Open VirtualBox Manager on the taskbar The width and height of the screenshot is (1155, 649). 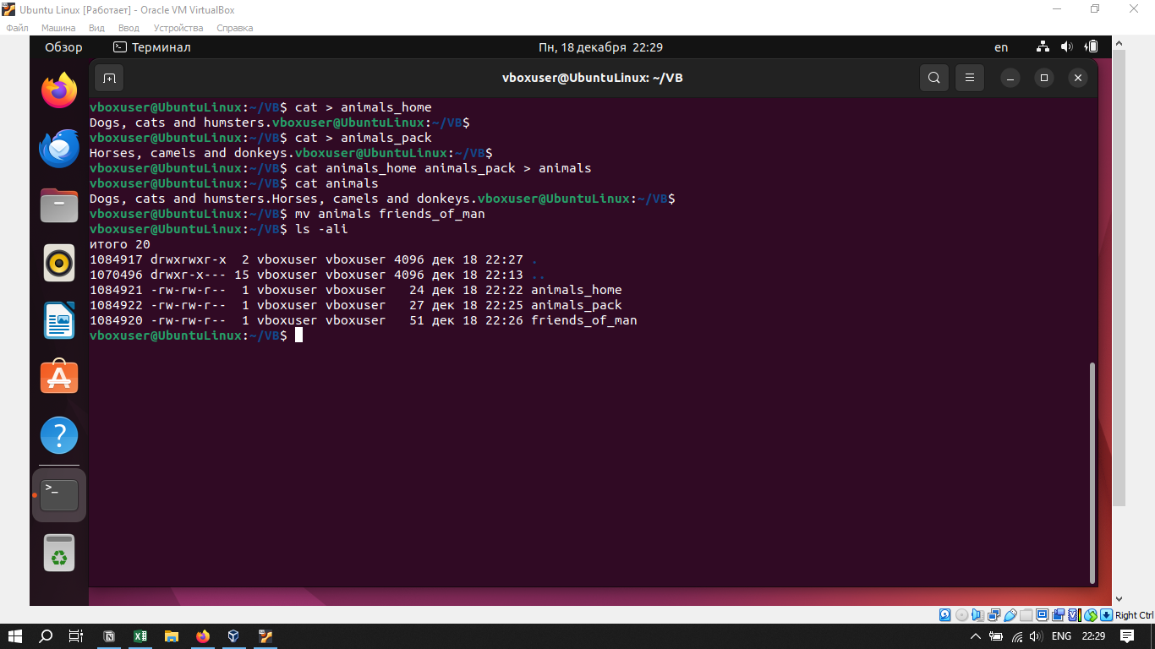click(x=234, y=636)
